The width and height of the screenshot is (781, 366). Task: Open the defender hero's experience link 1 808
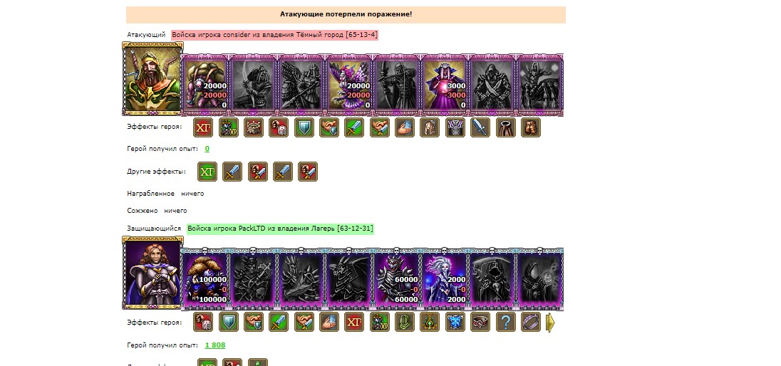pyautogui.click(x=215, y=345)
